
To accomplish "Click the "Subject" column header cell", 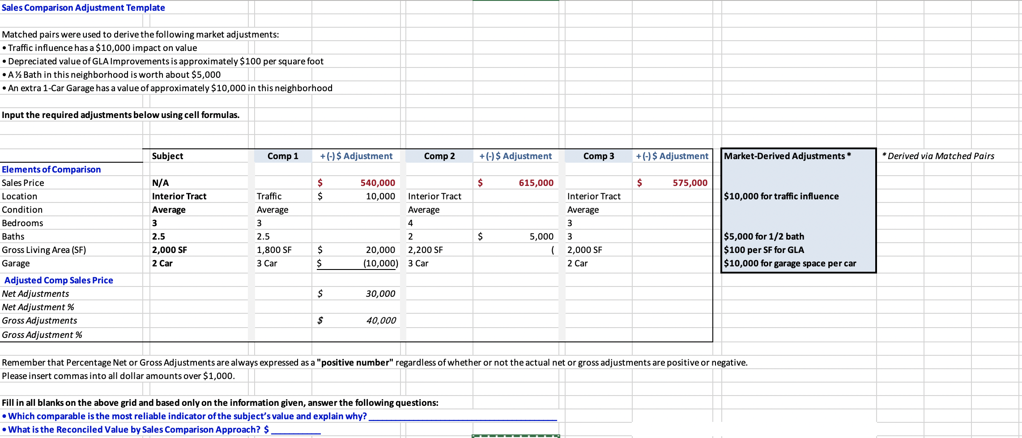I will click(x=199, y=156).
